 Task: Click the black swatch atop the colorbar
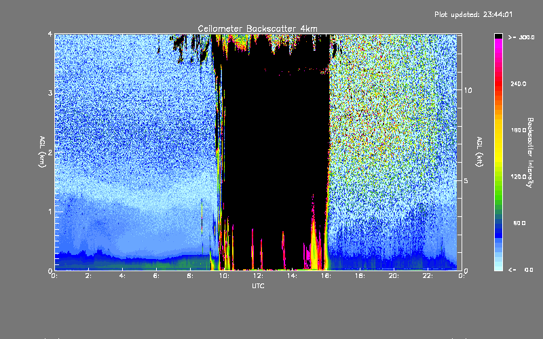click(x=498, y=36)
